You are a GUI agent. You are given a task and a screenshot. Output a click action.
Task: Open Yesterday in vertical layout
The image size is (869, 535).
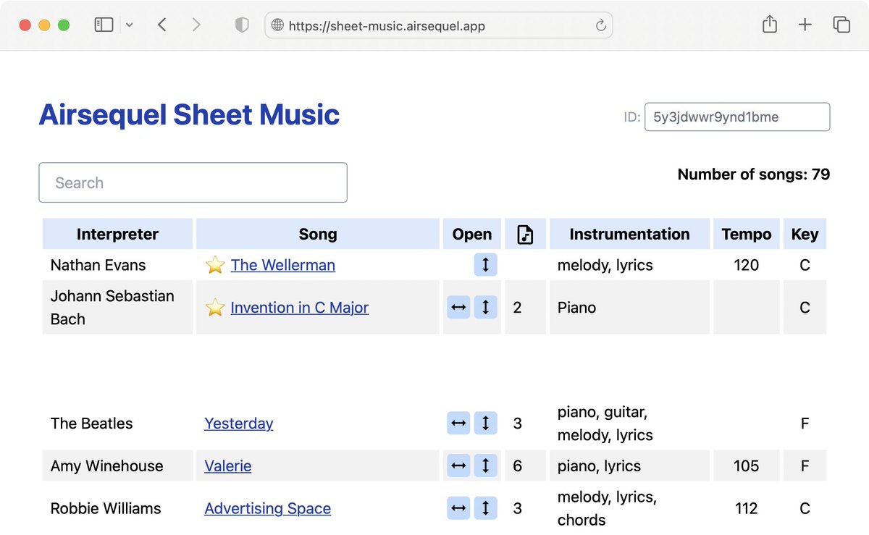click(485, 423)
